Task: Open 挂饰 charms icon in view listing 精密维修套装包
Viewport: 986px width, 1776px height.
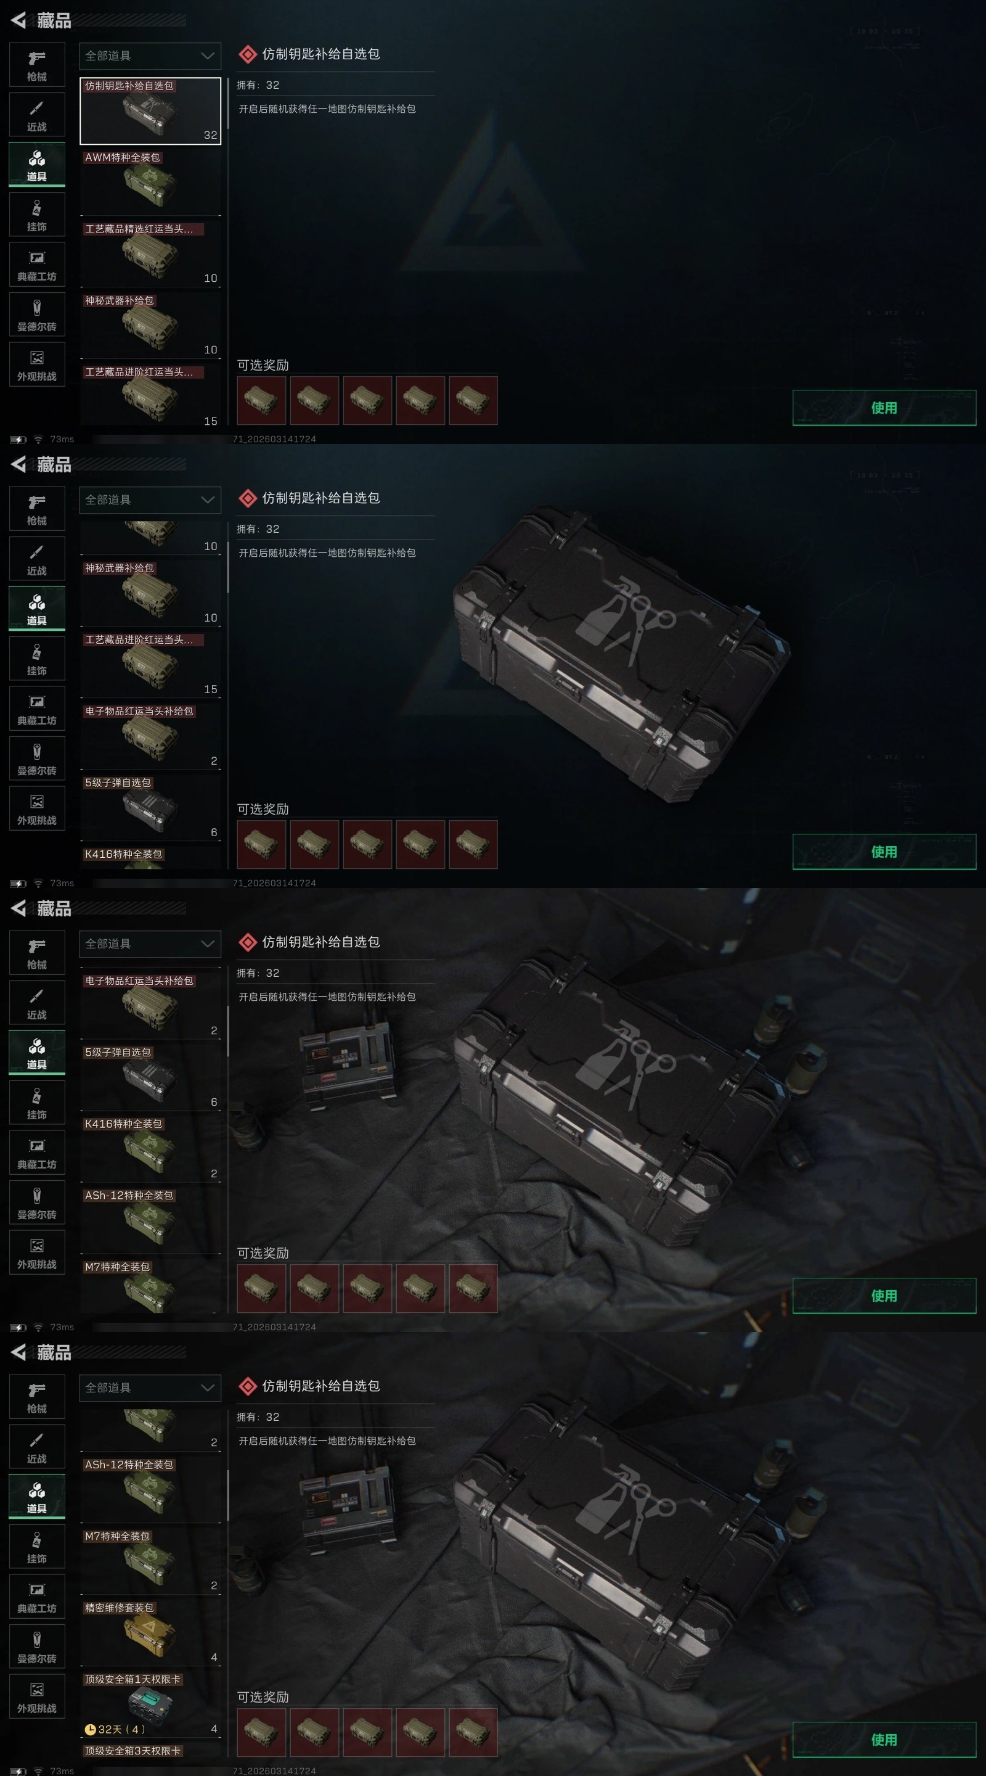Action: (x=37, y=1547)
